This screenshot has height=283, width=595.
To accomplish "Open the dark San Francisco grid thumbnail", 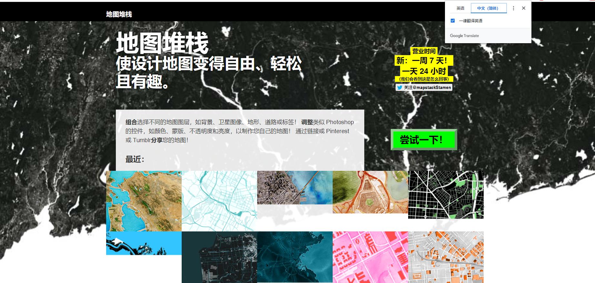I will click(x=219, y=257).
